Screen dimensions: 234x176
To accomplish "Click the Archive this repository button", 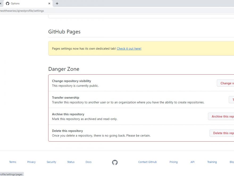I will click(x=222, y=117).
